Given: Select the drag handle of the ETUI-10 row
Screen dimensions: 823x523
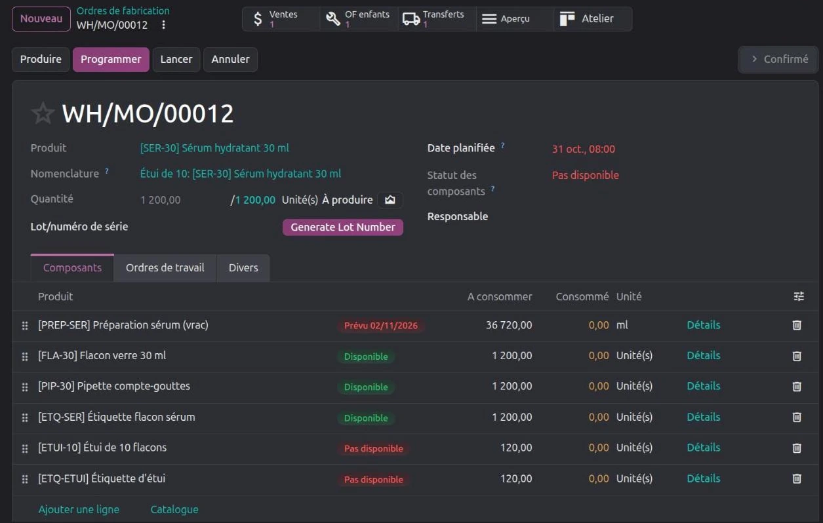Looking at the screenshot, I should pyautogui.click(x=25, y=449).
